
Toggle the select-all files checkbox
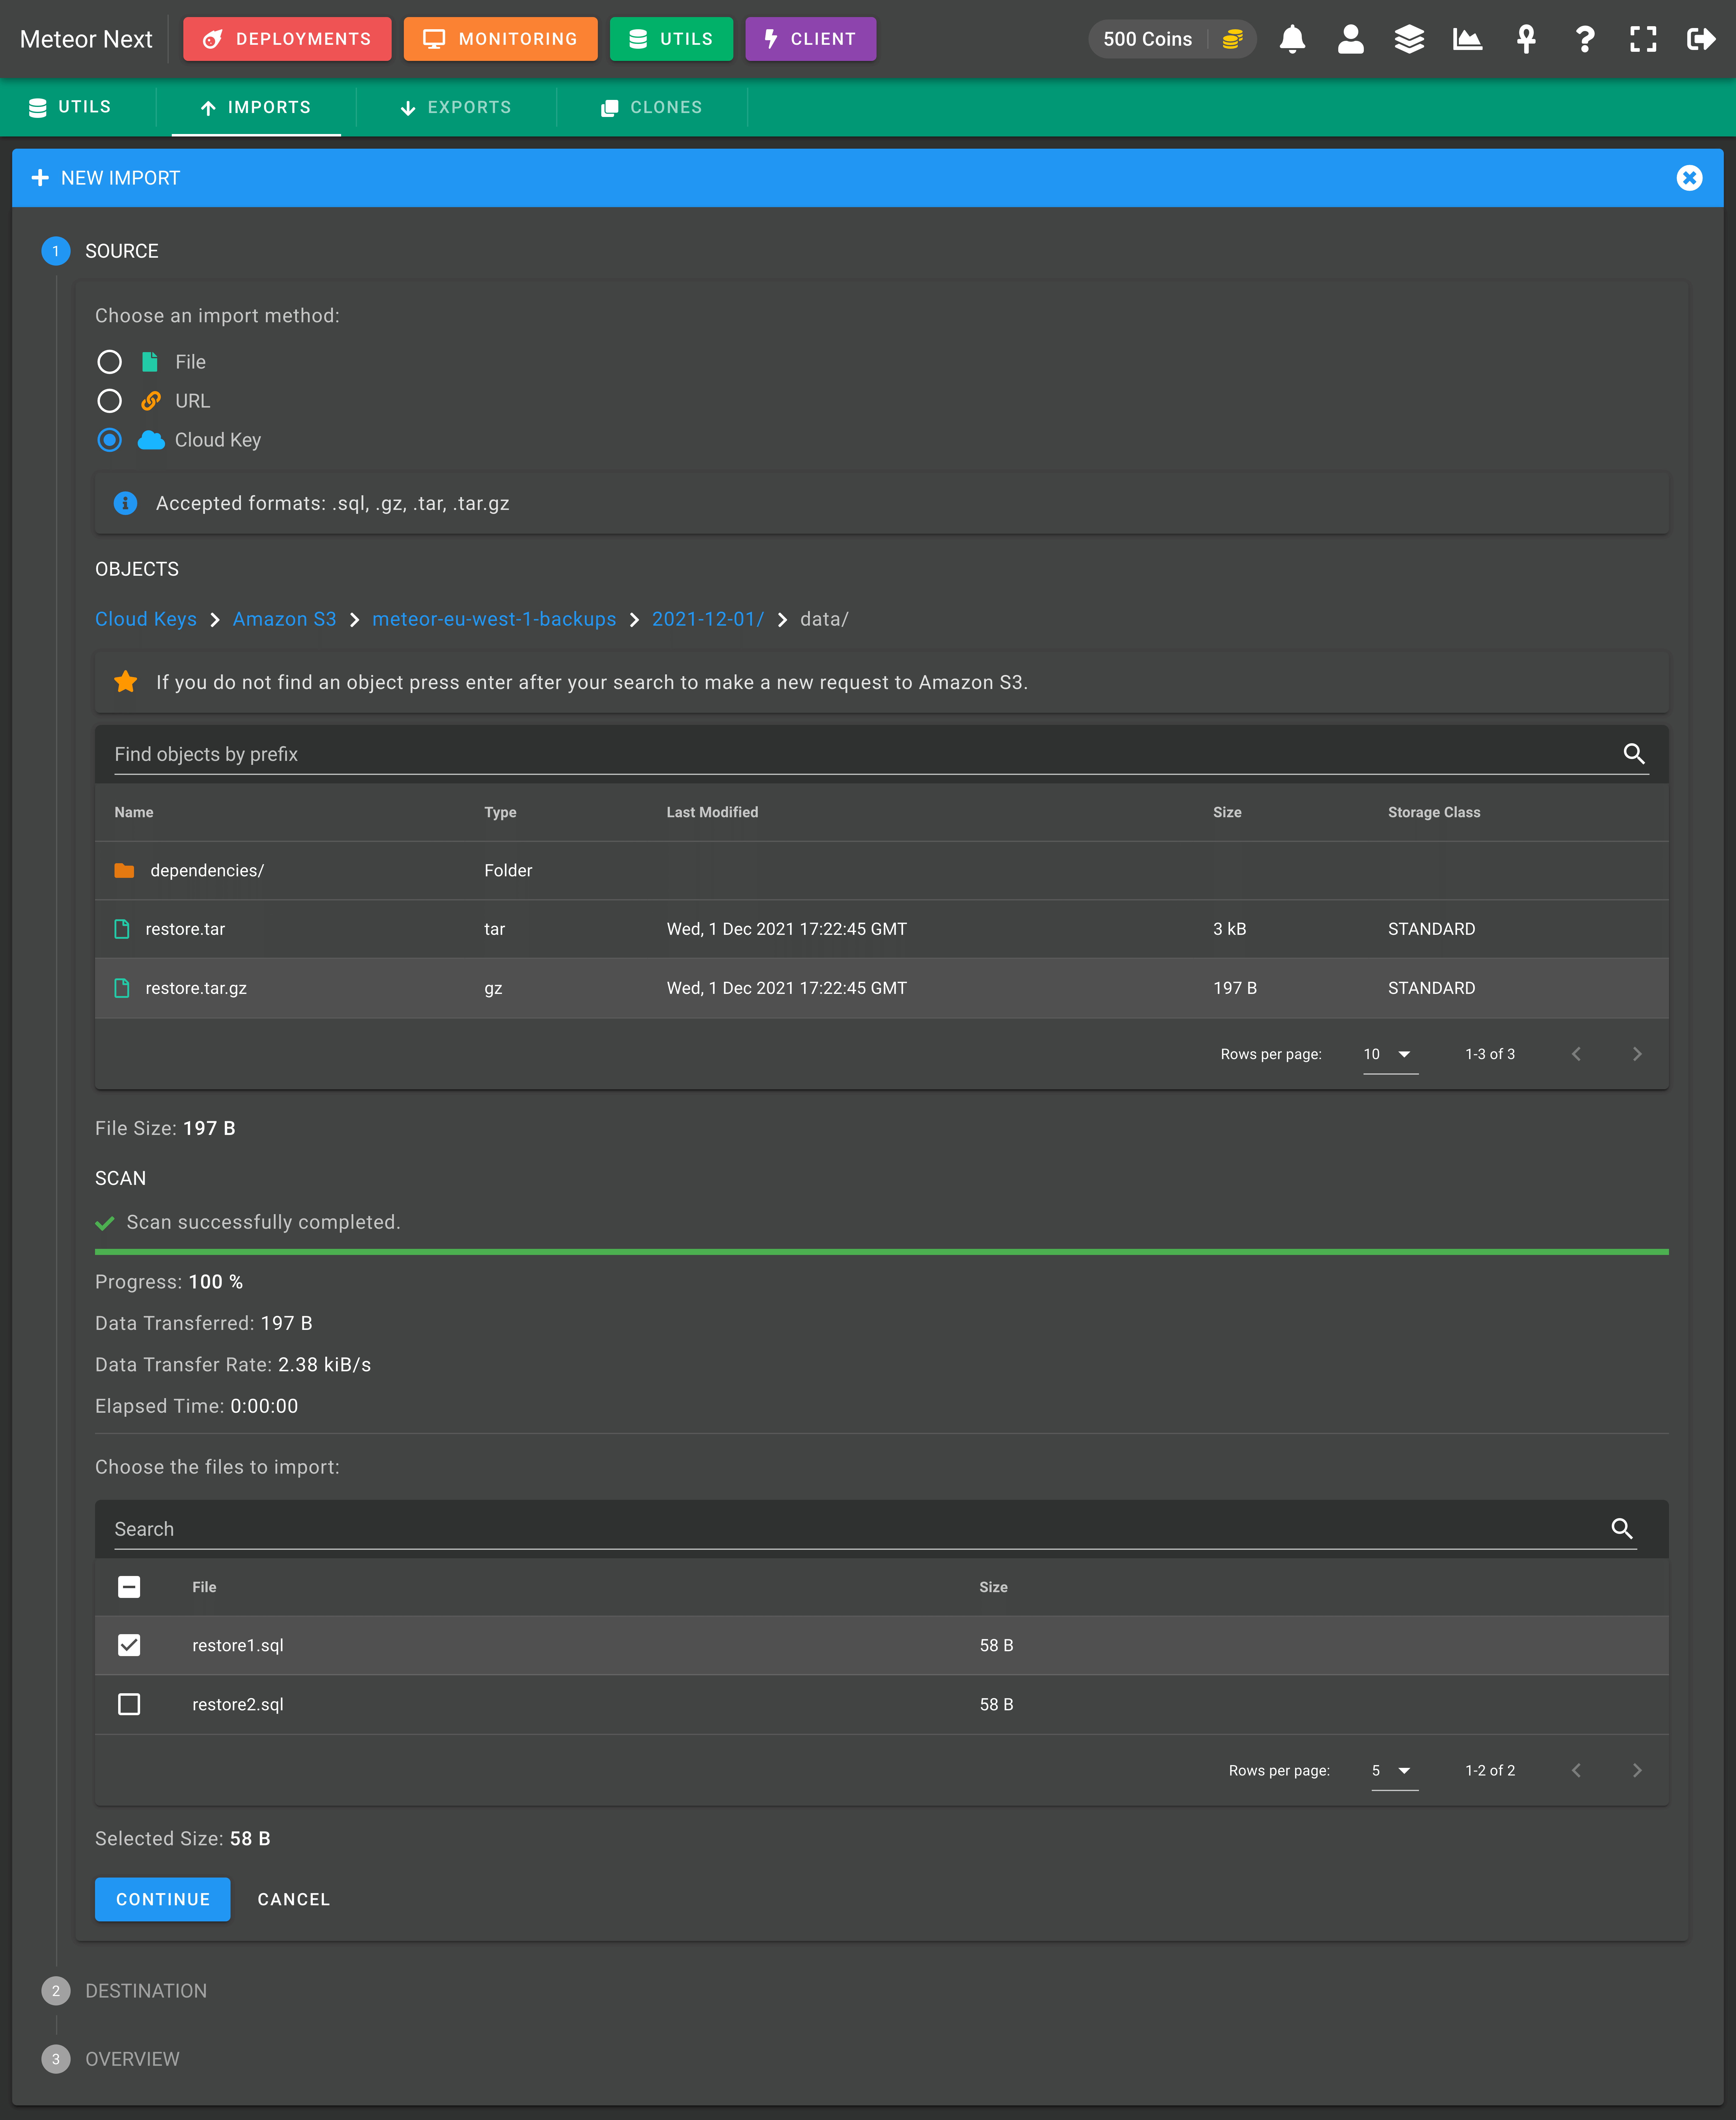pyautogui.click(x=129, y=1587)
